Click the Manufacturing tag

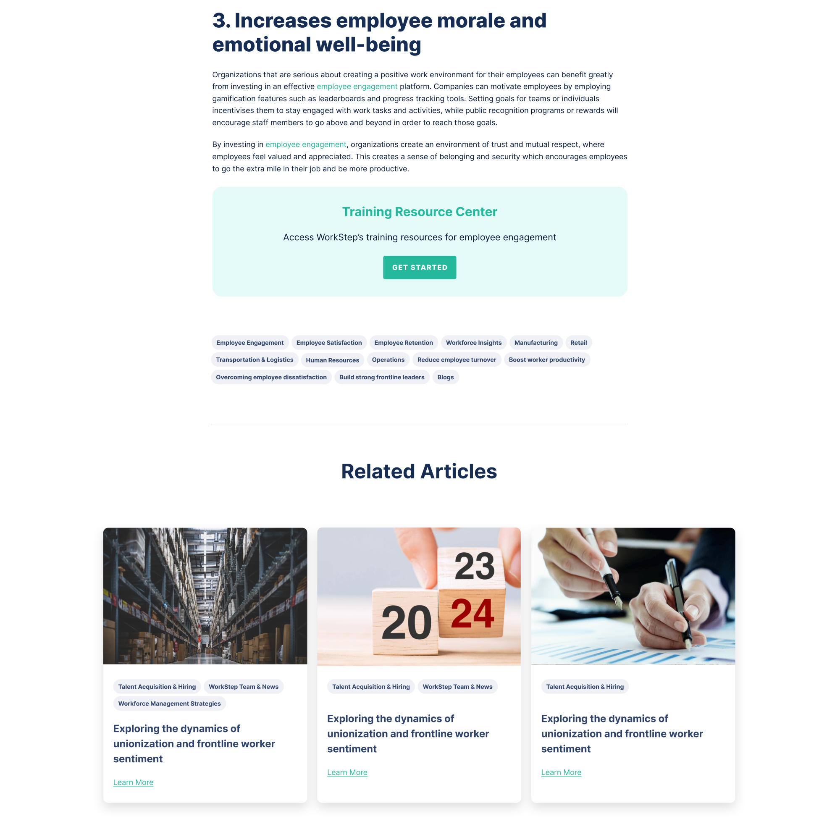click(x=535, y=341)
